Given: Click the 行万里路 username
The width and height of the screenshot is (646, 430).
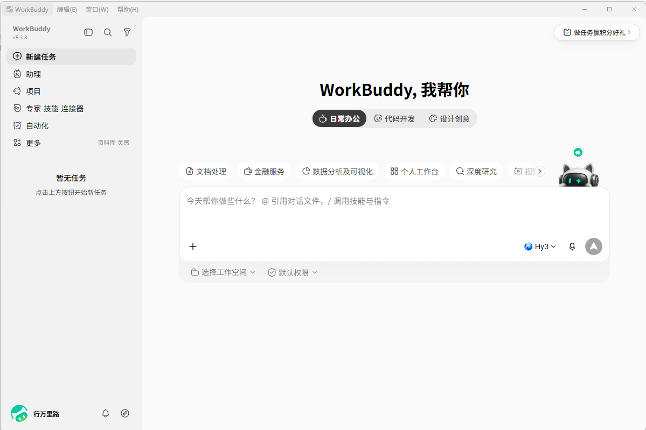Looking at the screenshot, I should tap(46, 414).
